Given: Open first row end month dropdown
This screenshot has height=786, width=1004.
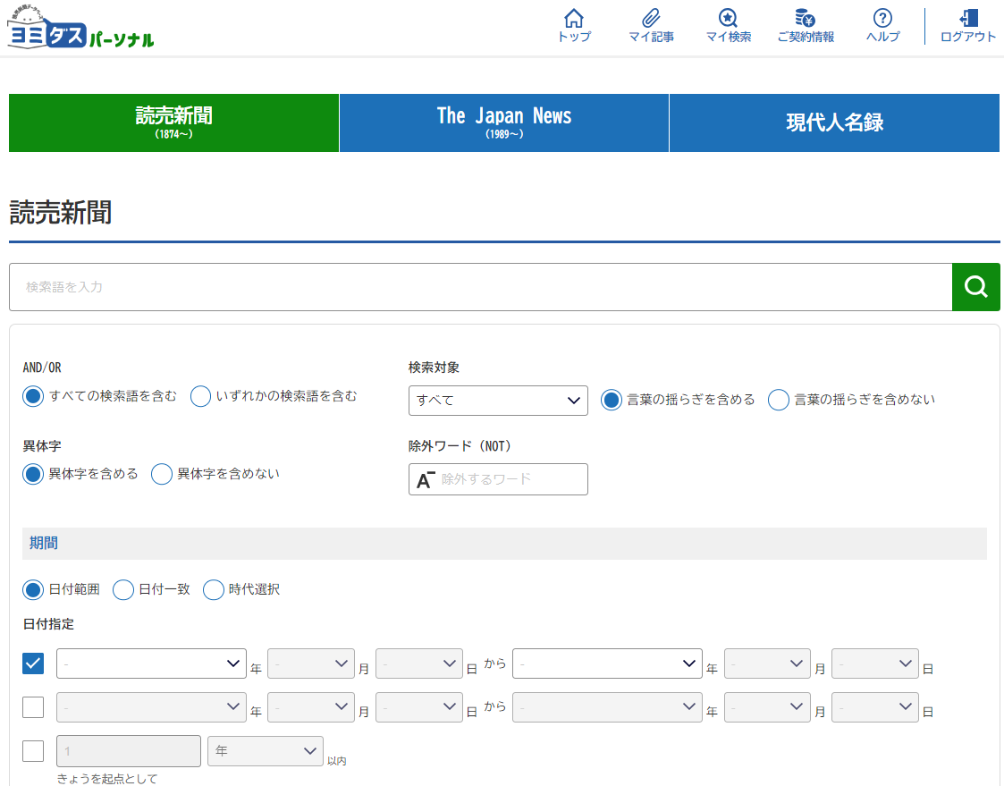Looking at the screenshot, I should (767, 663).
